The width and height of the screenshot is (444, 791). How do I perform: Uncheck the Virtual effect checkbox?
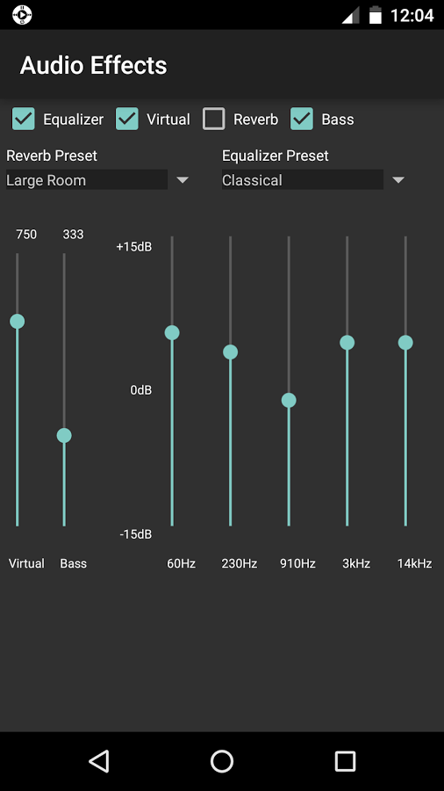[x=127, y=119]
